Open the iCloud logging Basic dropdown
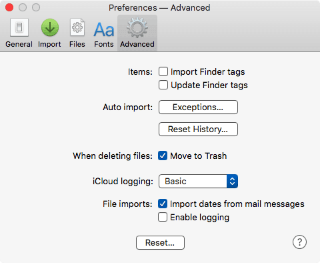This screenshot has height=263, width=320. pyautogui.click(x=198, y=182)
